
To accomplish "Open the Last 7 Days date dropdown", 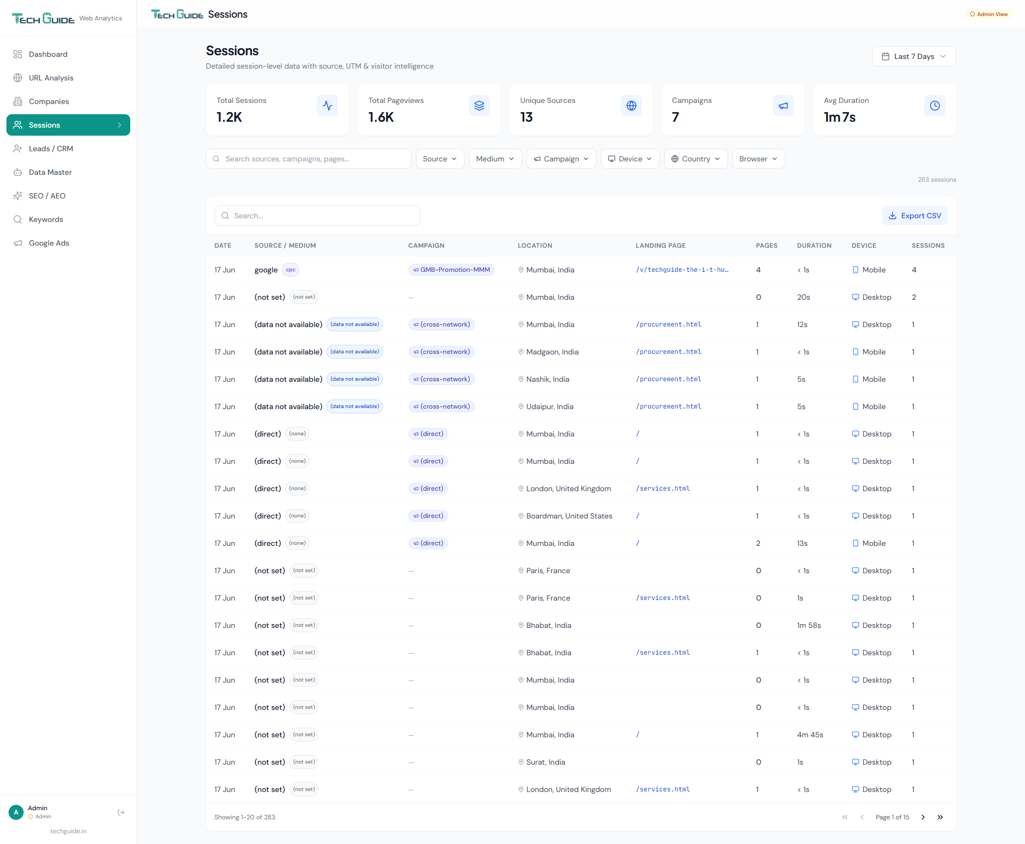I will (914, 56).
